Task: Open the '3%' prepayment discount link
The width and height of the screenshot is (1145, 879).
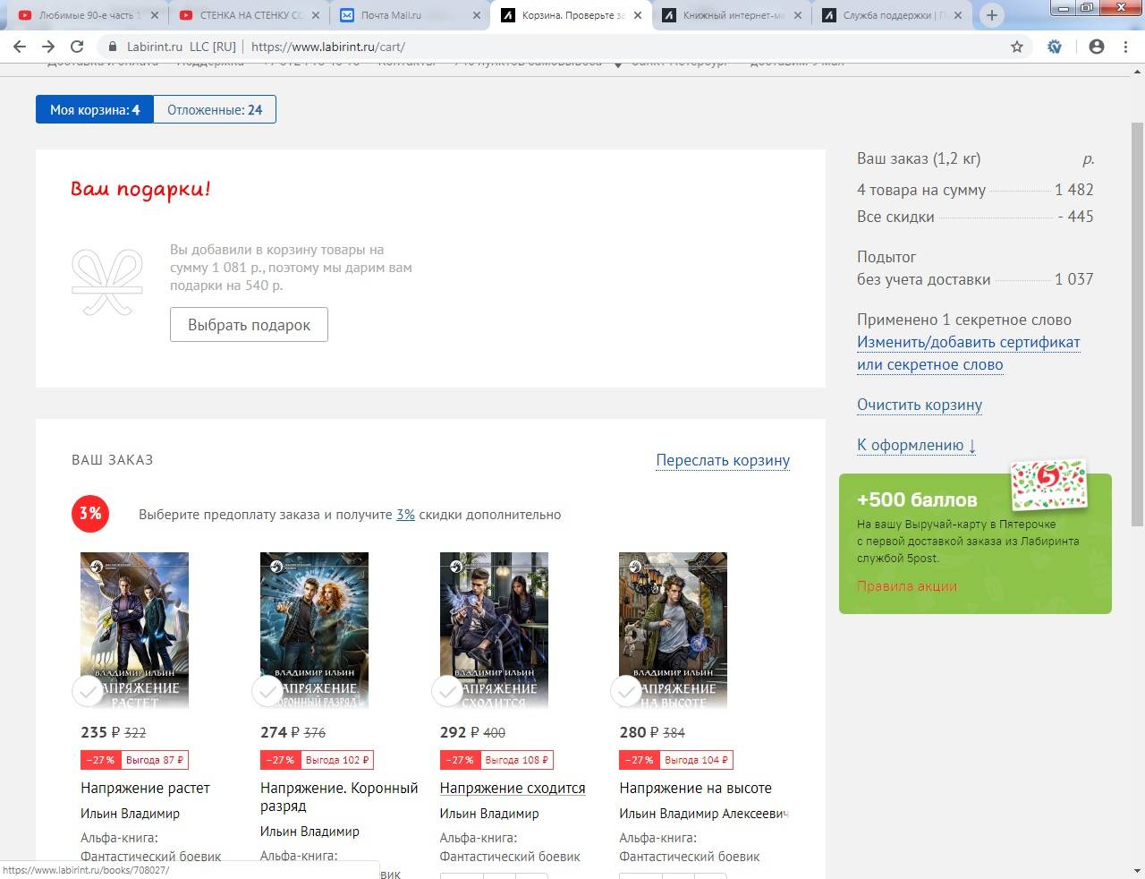Action: pos(405,515)
